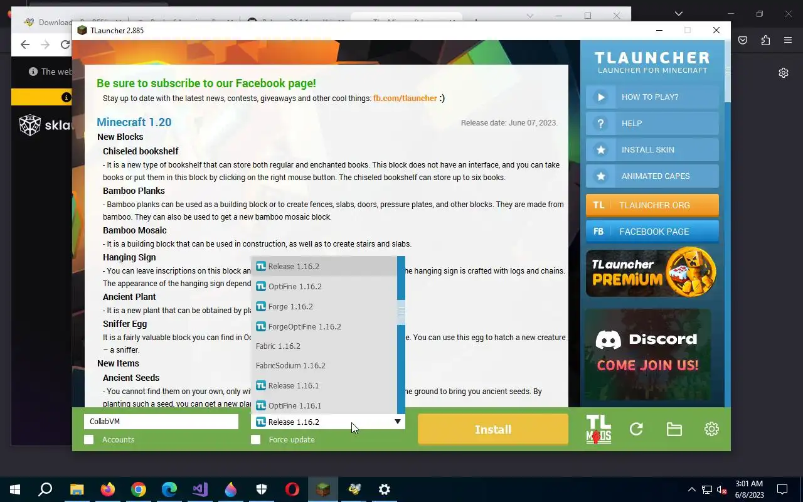
Task: Click the TLauncher right sidebar scrollbar
Action: 727,70
